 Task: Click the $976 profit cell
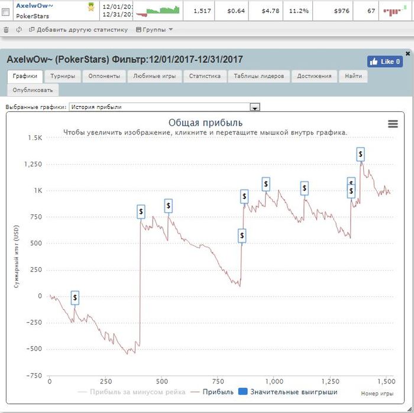coord(332,11)
